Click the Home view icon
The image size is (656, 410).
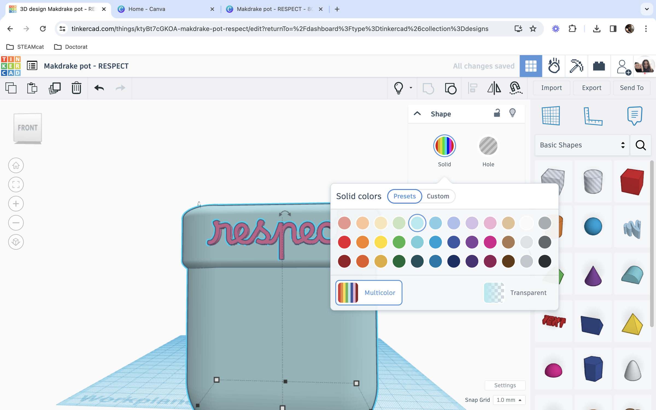point(16,165)
